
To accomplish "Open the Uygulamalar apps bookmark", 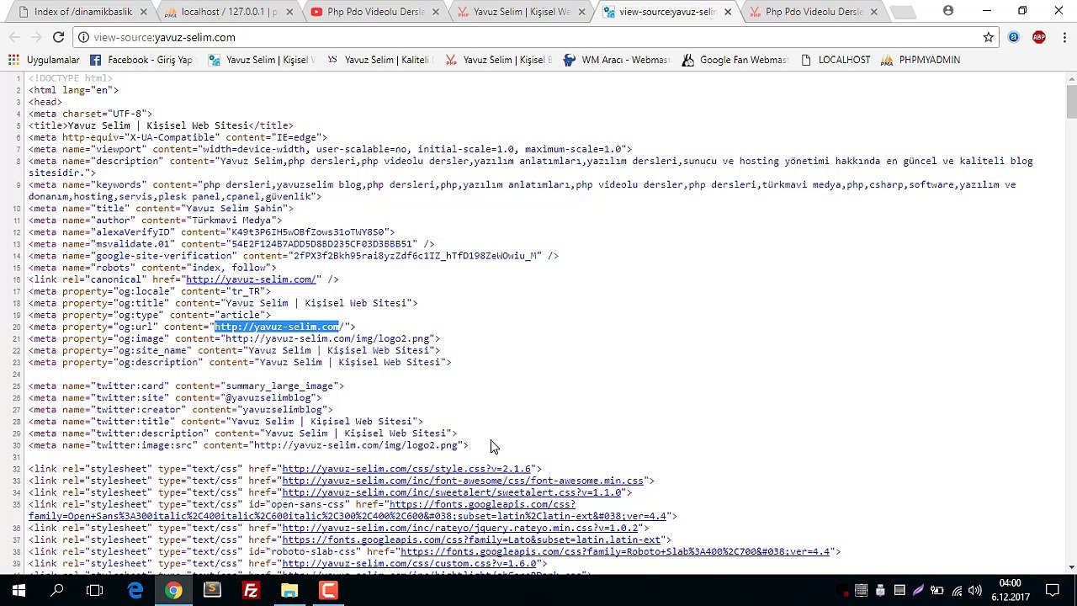I will point(44,60).
